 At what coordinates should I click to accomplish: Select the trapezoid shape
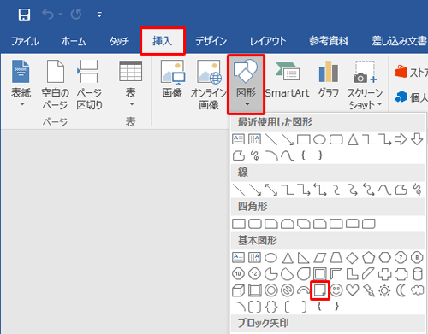(x=336, y=258)
